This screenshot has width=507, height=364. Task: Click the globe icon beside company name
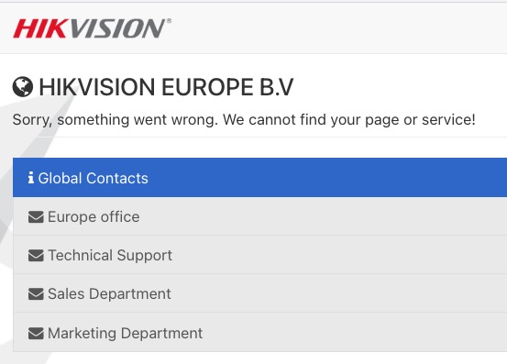[x=23, y=86]
